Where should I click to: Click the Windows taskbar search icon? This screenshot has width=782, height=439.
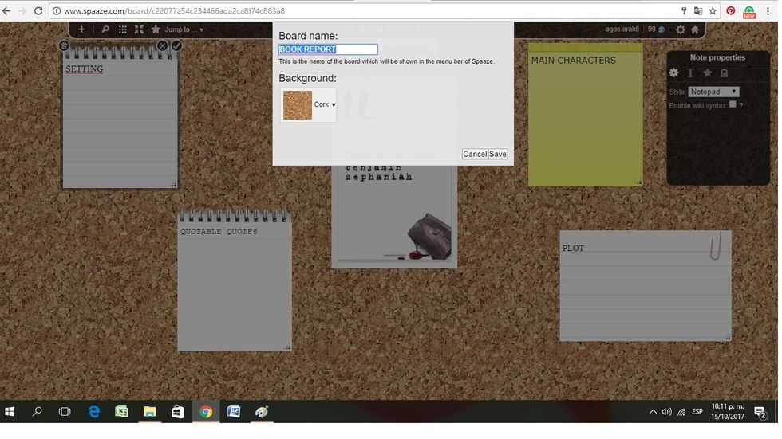click(x=38, y=412)
